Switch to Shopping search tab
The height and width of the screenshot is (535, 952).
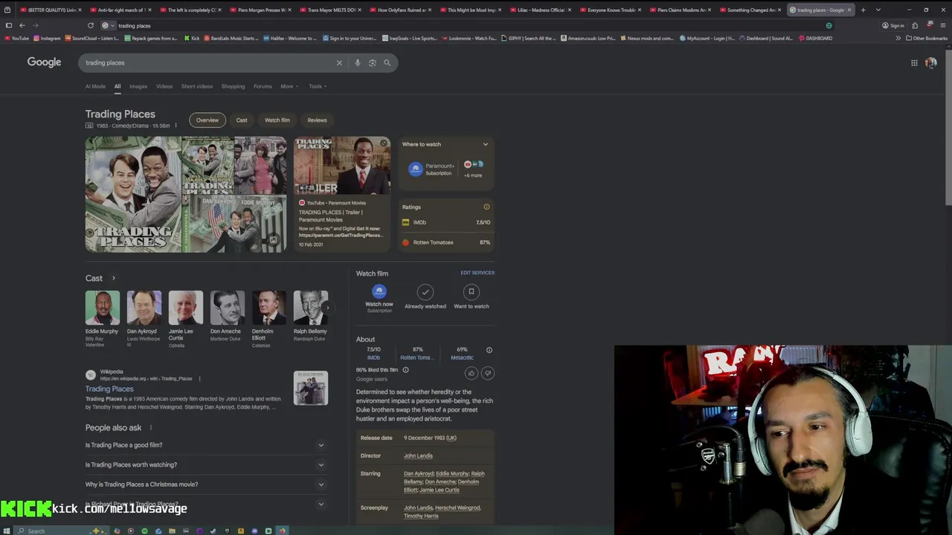[233, 86]
